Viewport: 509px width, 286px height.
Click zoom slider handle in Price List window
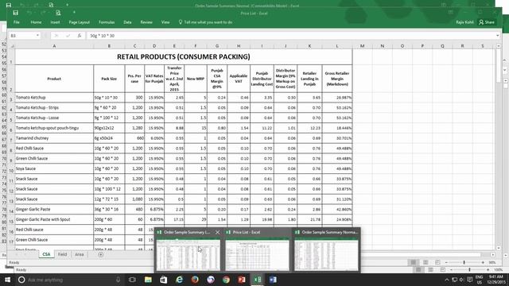point(464,262)
